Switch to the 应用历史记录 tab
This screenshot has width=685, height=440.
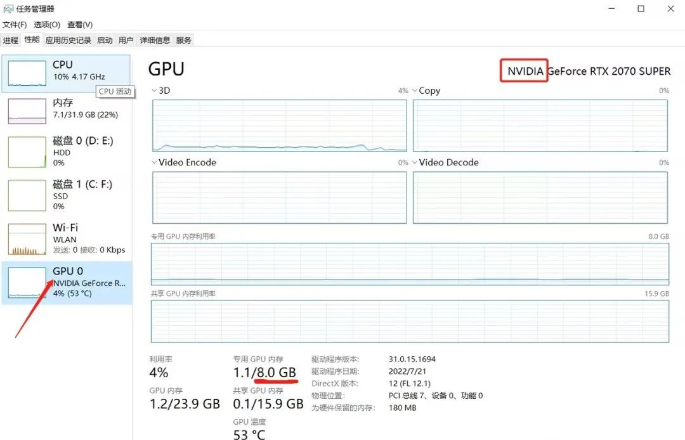tap(68, 40)
